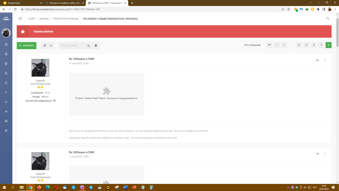The height and width of the screenshot is (191, 339).
Task: Open the dashboard icon in left sidebar
Action: 6,44
